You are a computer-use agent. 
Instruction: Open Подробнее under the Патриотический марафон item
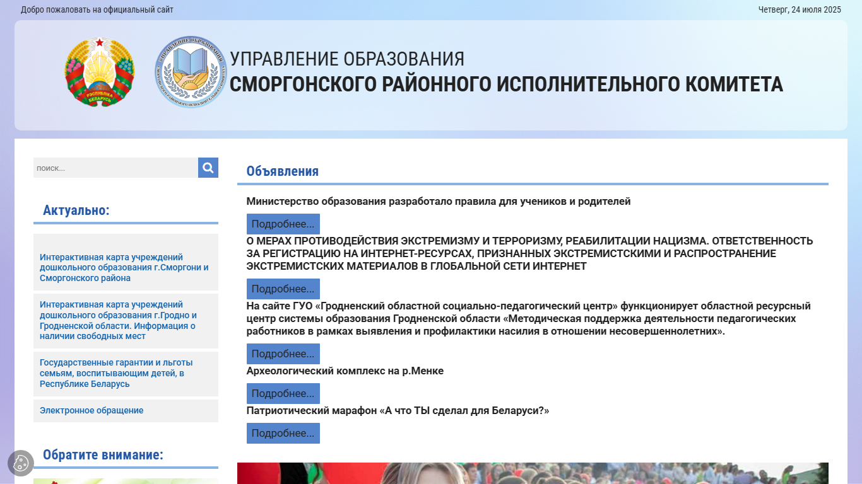283,433
